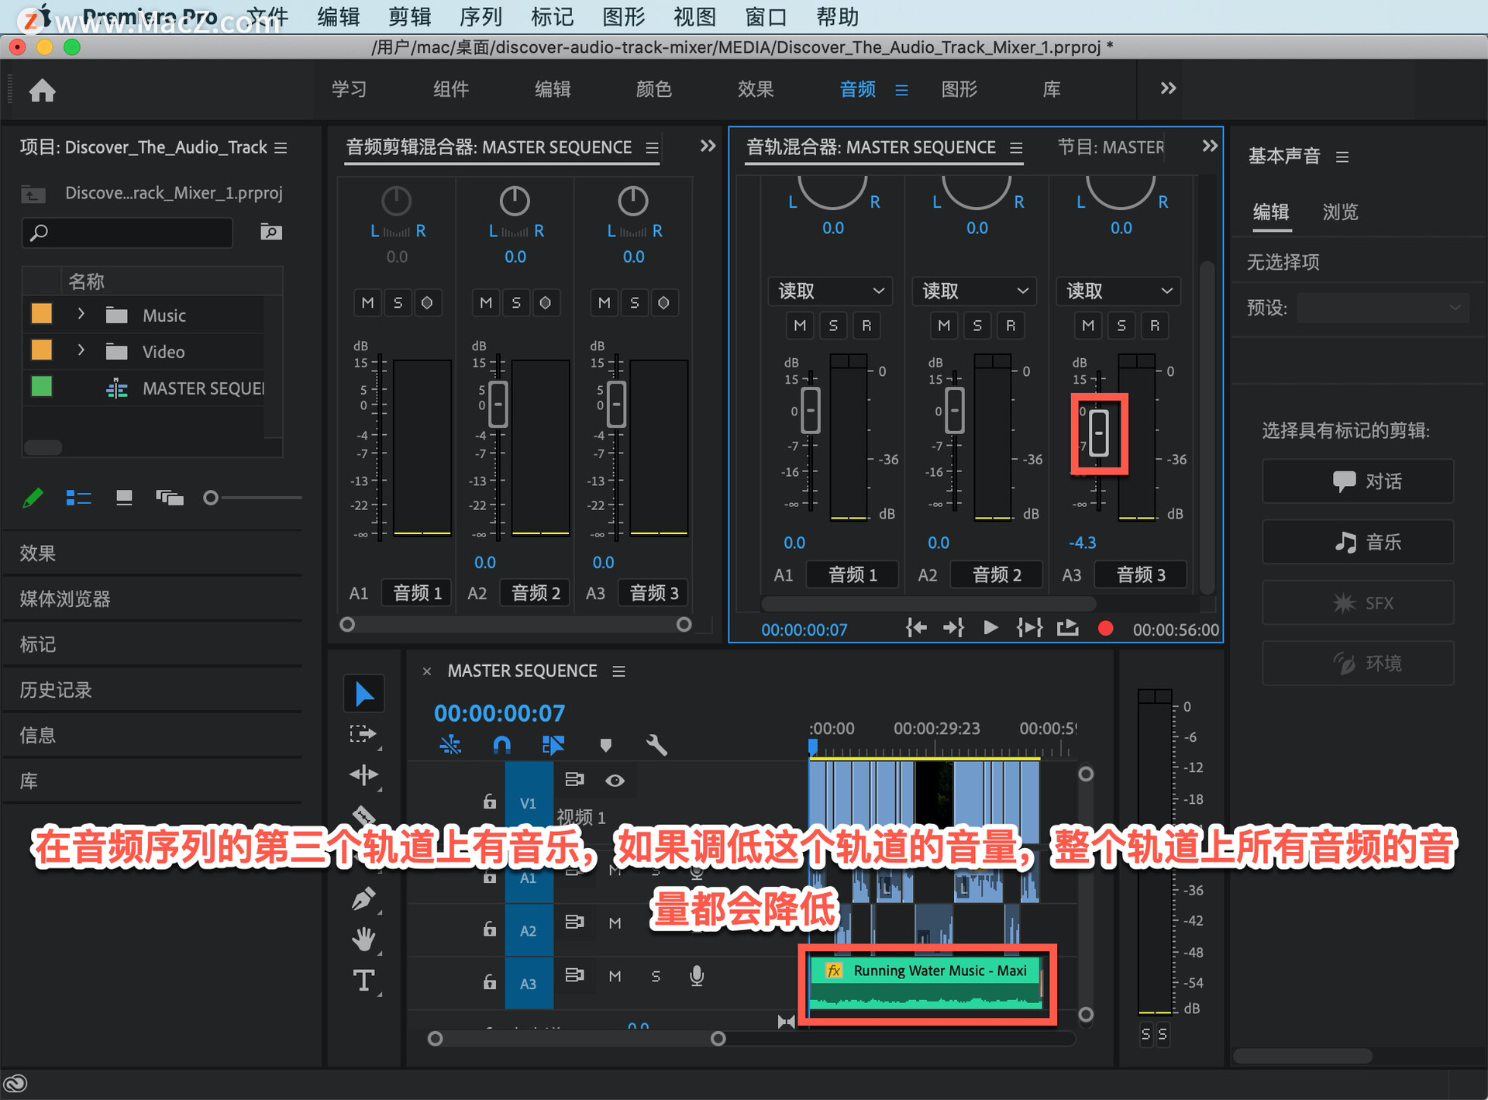This screenshot has height=1100, width=1488.
Task: Click the 对话 audio type button
Action: (x=1357, y=481)
